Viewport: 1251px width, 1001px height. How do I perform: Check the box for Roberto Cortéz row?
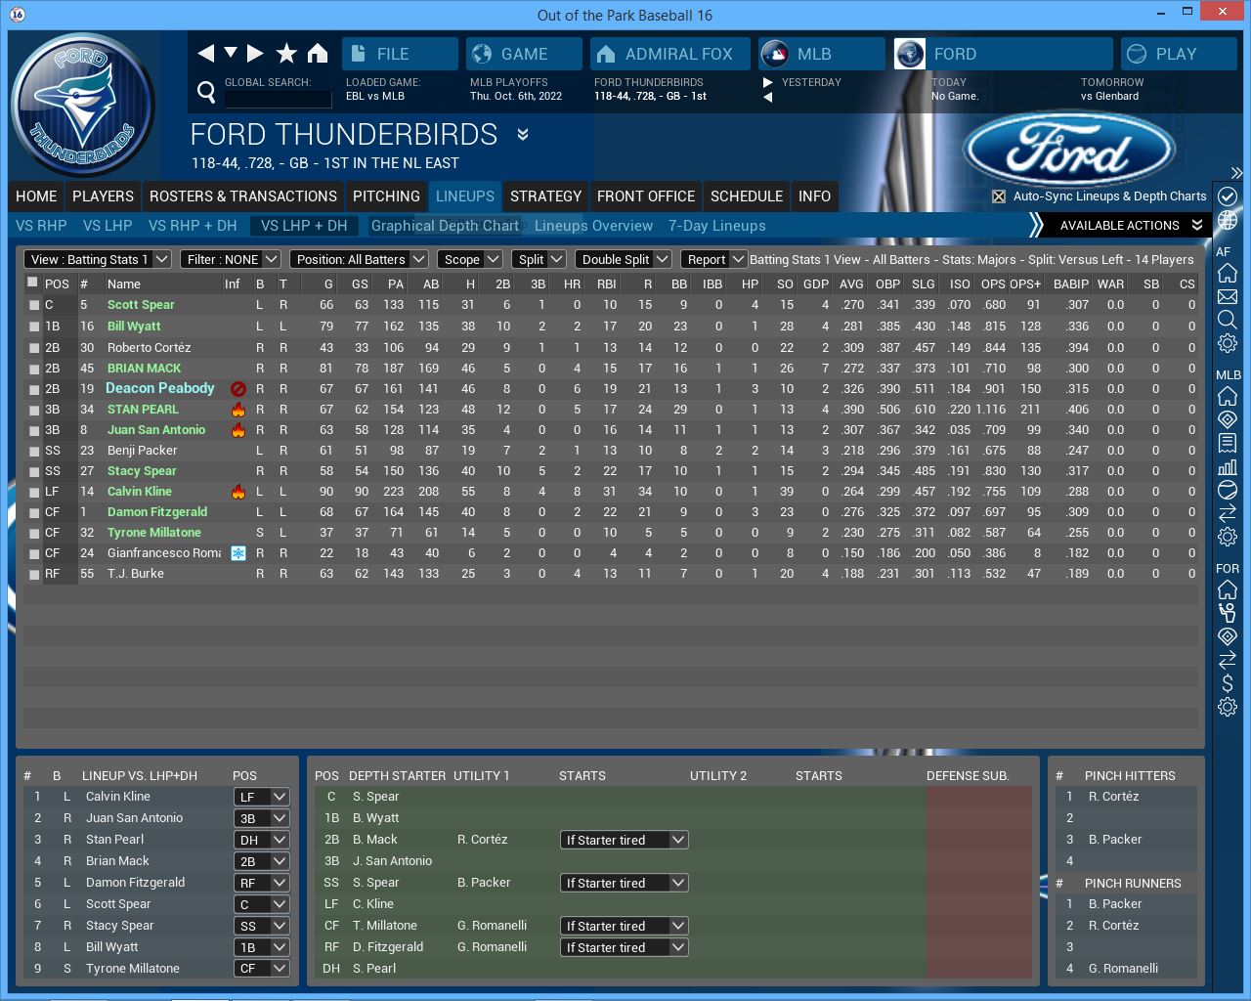point(34,349)
